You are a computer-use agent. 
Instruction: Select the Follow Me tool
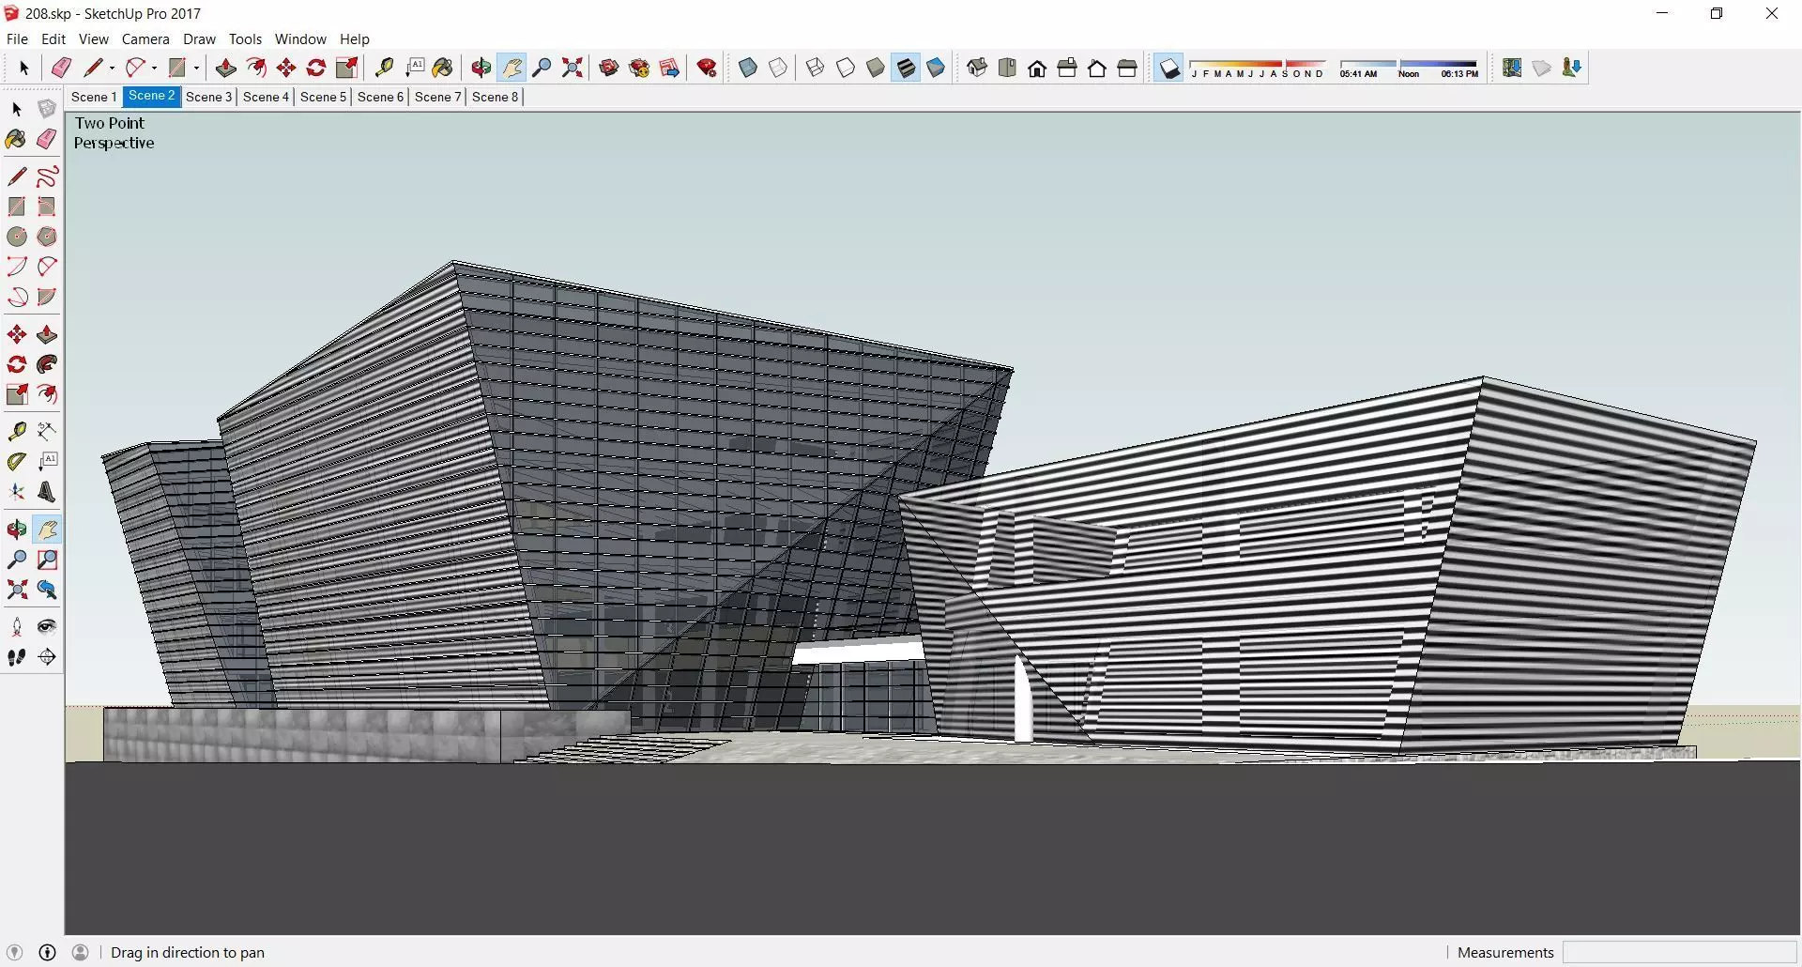point(47,364)
